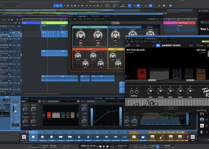Viewport: 209px width, 149px height.
Task: Select the Paint (pencil) tool
Action: pyautogui.click(x=64, y=6)
